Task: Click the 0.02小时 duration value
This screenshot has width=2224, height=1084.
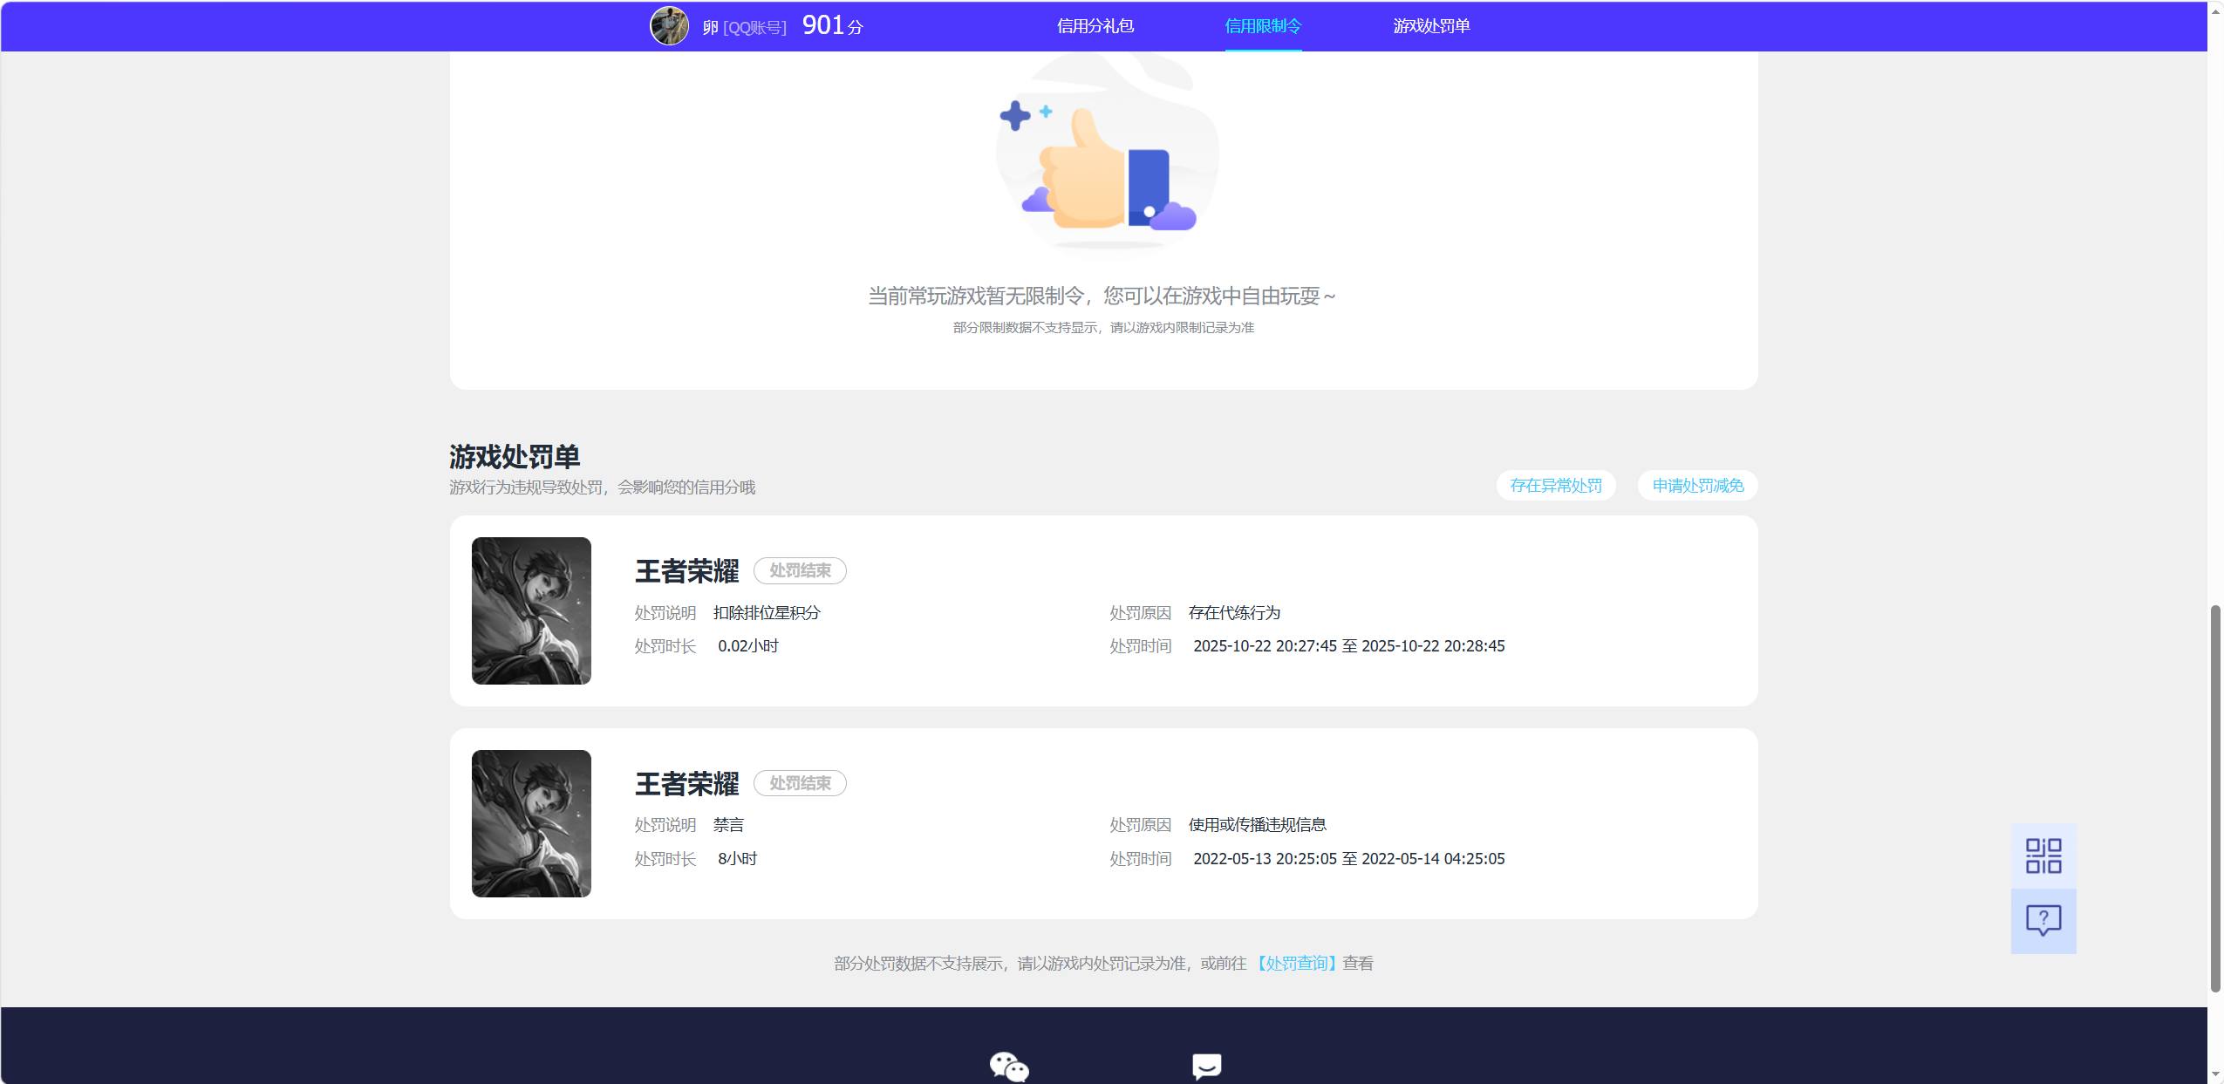Action: click(748, 646)
